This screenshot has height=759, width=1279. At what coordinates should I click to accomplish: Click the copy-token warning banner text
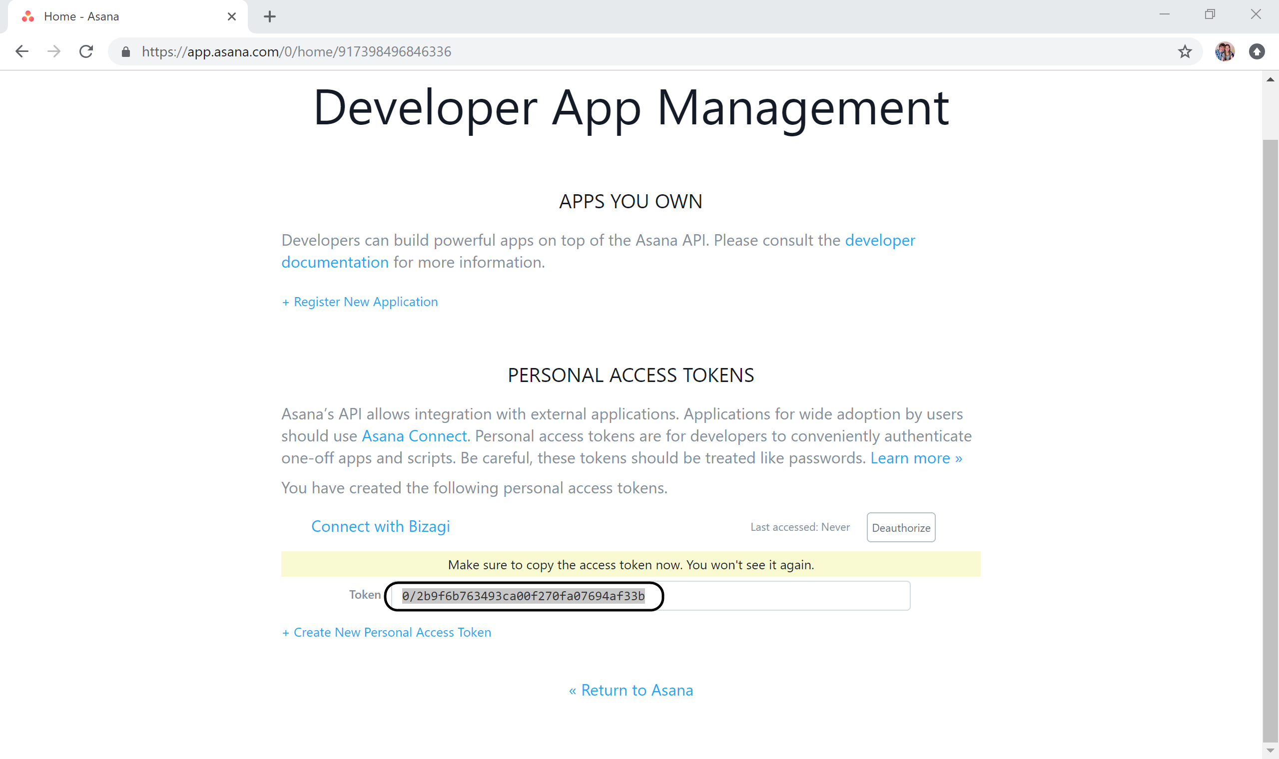coord(631,565)
